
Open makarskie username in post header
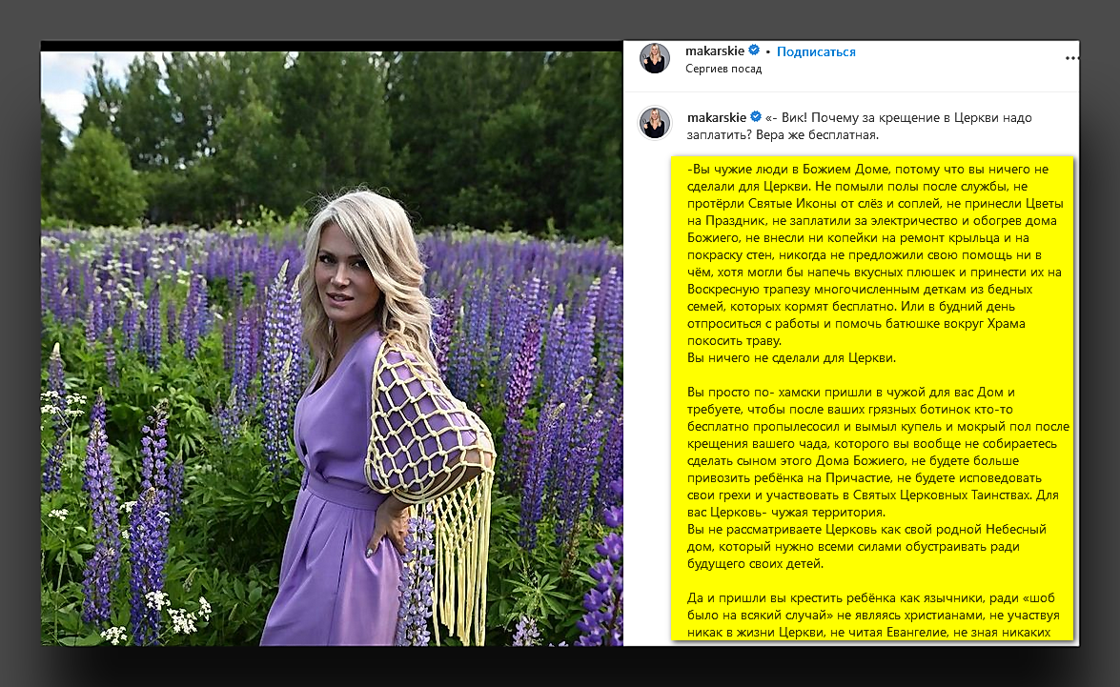(715, 51)
